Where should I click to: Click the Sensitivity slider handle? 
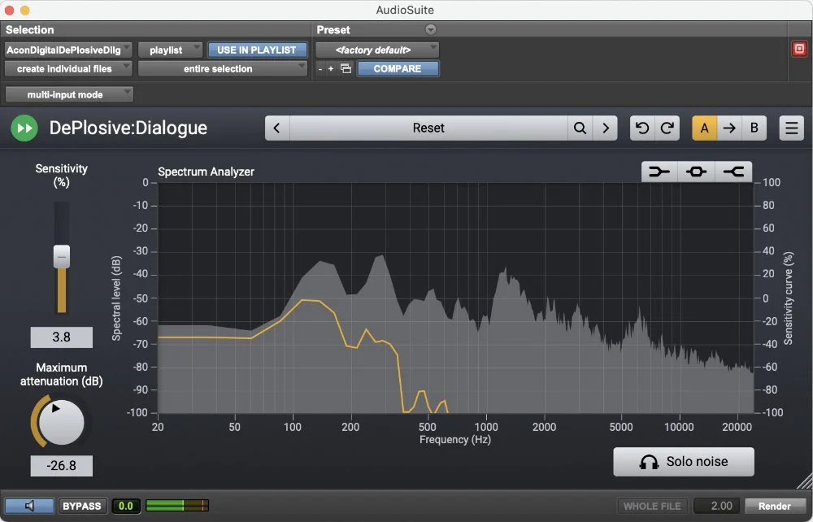(62, 257)
